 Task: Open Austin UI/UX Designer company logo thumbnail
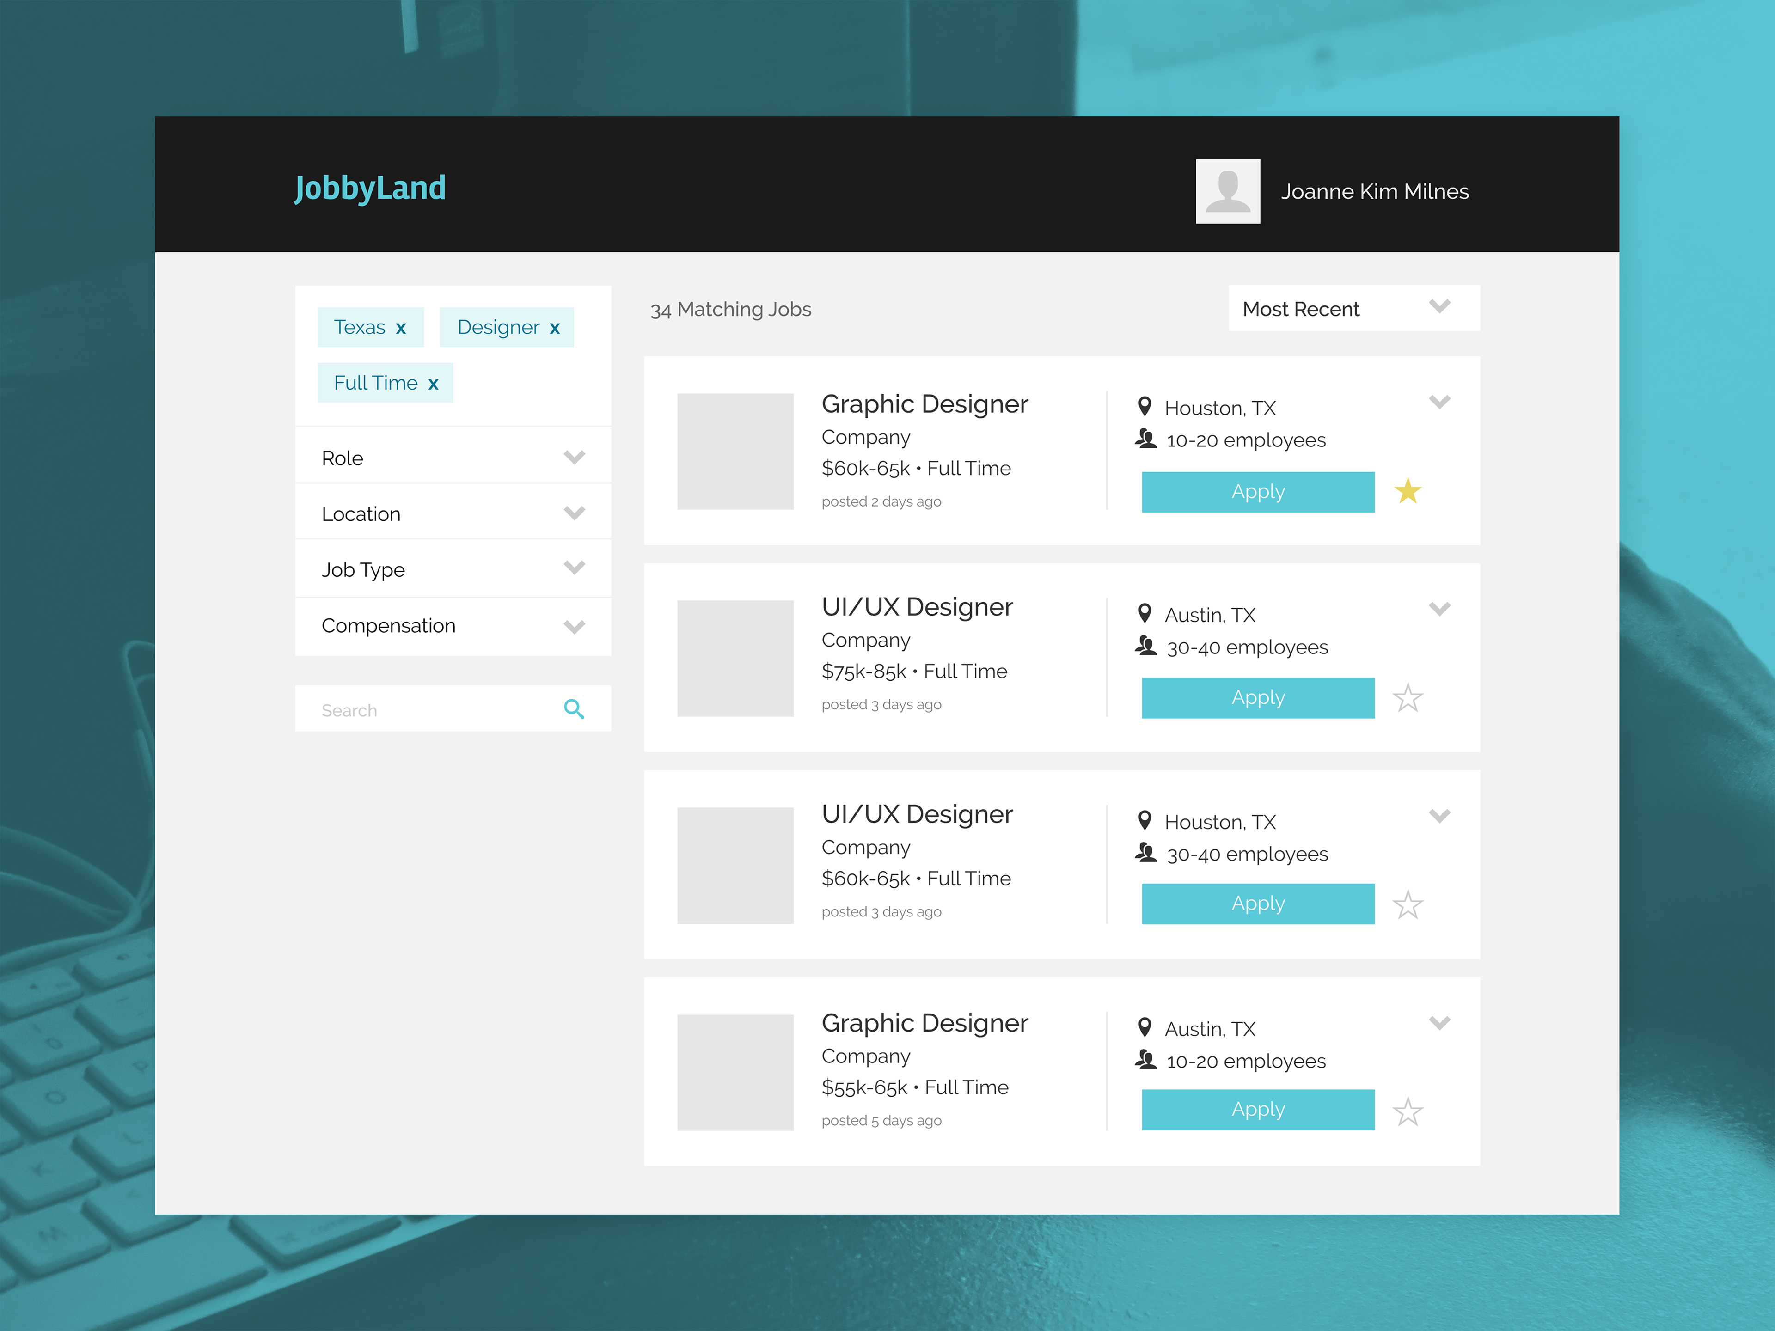735,658
